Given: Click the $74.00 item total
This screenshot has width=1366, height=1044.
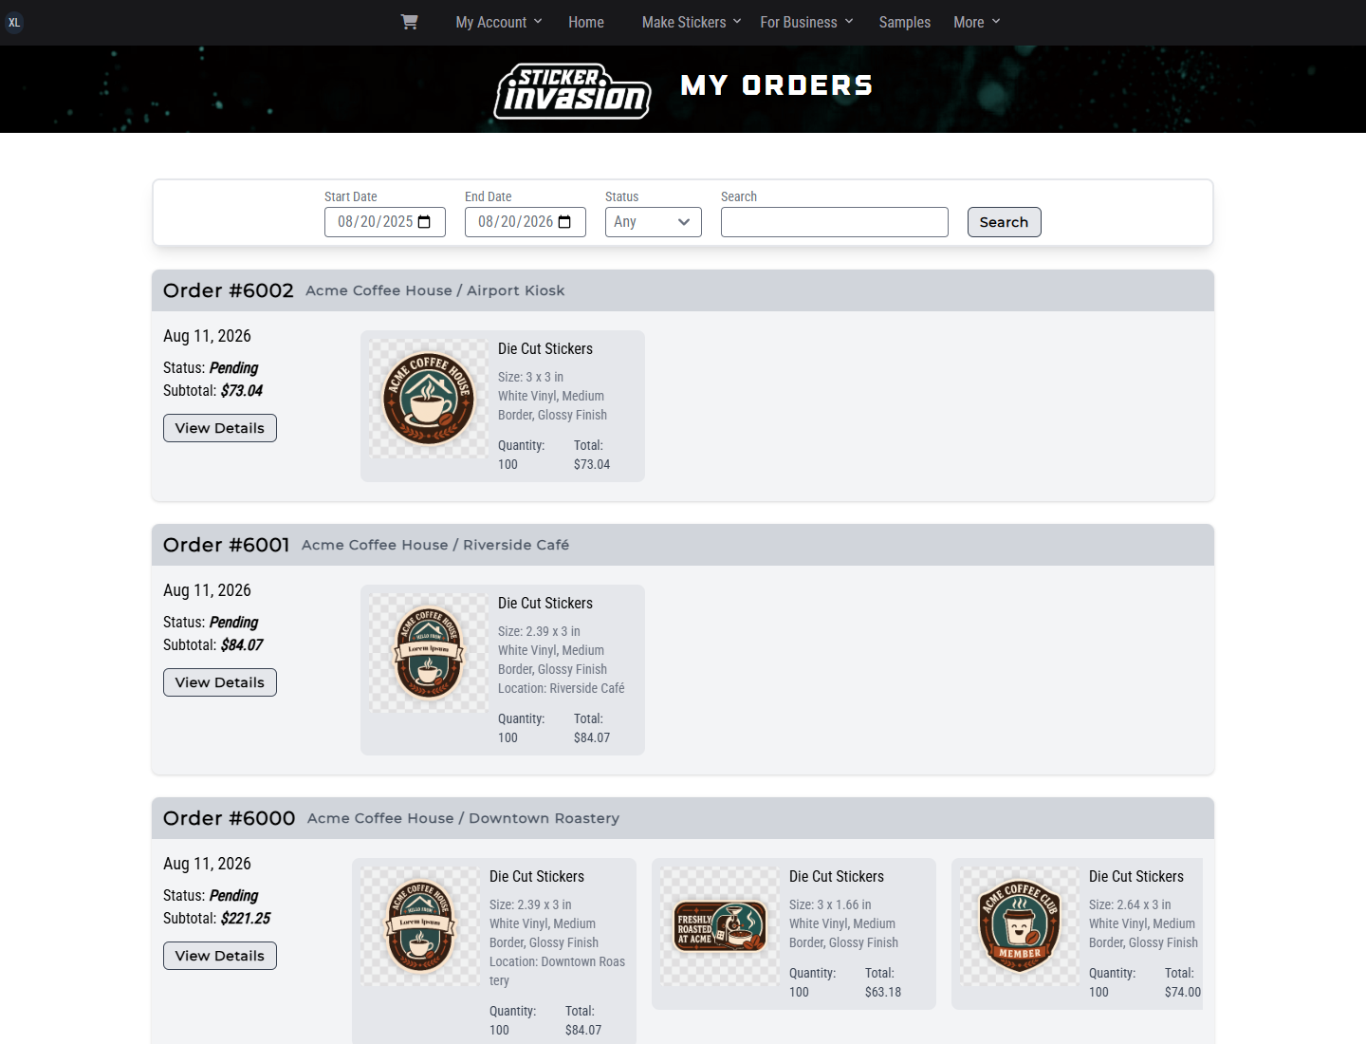Looking at the screenshot, I should [1183, 992].
